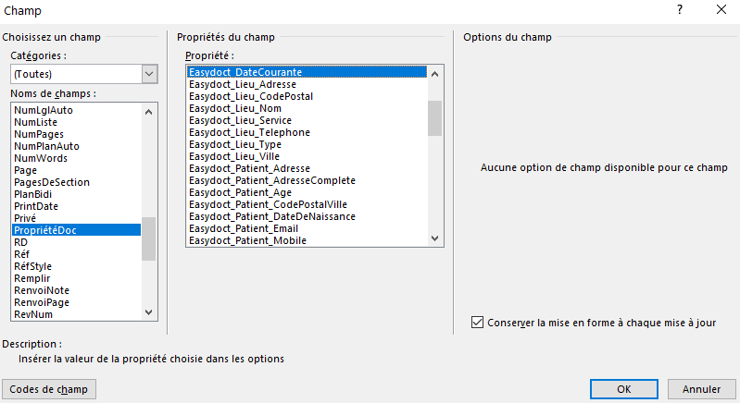Toggle Conserver la mise en forme checkbox
This screenshot has width=740, height=403.
click(478, 323)
